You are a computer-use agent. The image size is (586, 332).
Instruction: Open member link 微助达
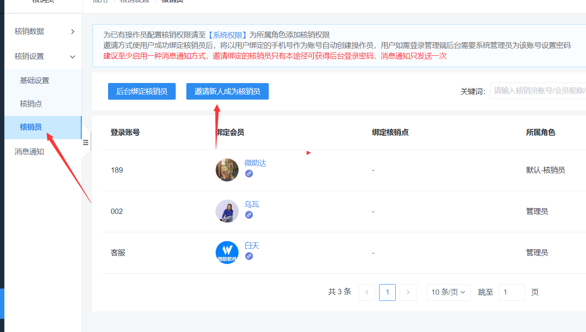(255, 163)
